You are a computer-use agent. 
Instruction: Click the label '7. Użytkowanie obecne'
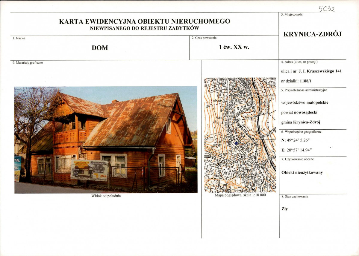(x=297, y=159)
